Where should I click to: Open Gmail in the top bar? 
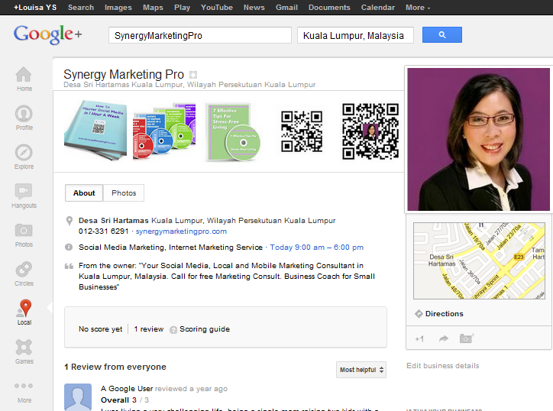pos(286,8)
